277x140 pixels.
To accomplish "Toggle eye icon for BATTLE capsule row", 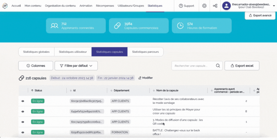I will coord(23,132).
